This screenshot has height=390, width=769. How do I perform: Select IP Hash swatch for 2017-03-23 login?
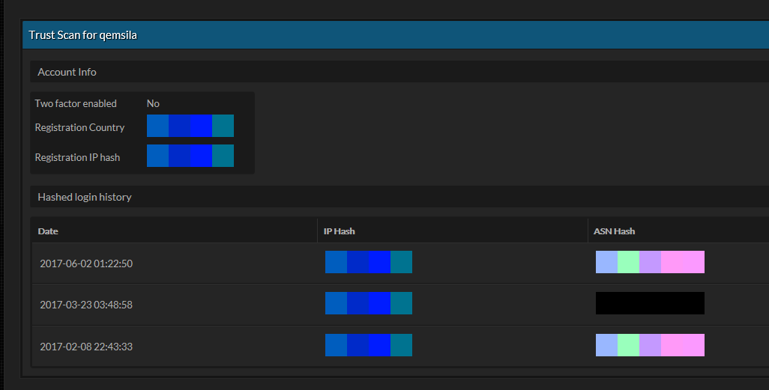tap(368, 303)
